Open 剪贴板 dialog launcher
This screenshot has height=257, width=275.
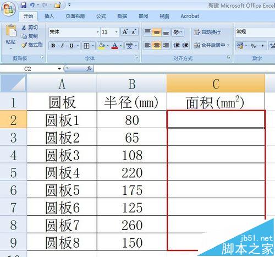(x=42, y=57)
